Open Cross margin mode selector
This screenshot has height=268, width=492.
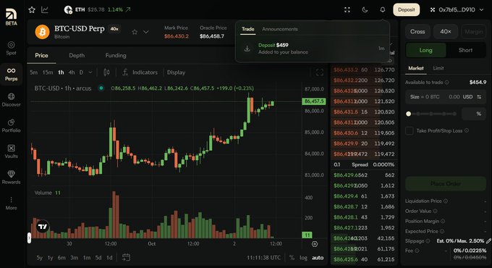point(417,32)
